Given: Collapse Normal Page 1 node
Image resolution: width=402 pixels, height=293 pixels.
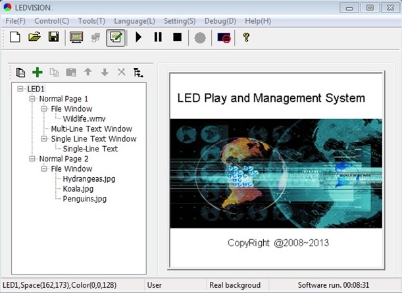Looking at the screenshot, I should click(32, 99).
